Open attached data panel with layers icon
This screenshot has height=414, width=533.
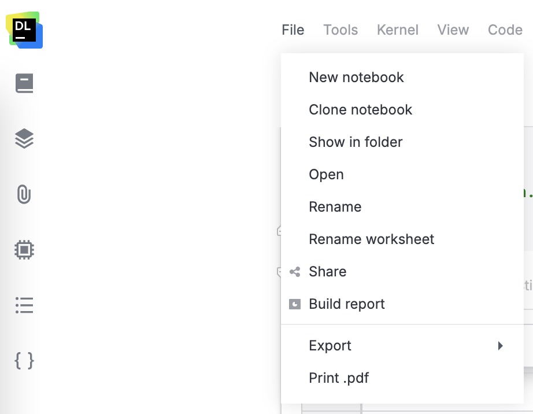[24, 138]
